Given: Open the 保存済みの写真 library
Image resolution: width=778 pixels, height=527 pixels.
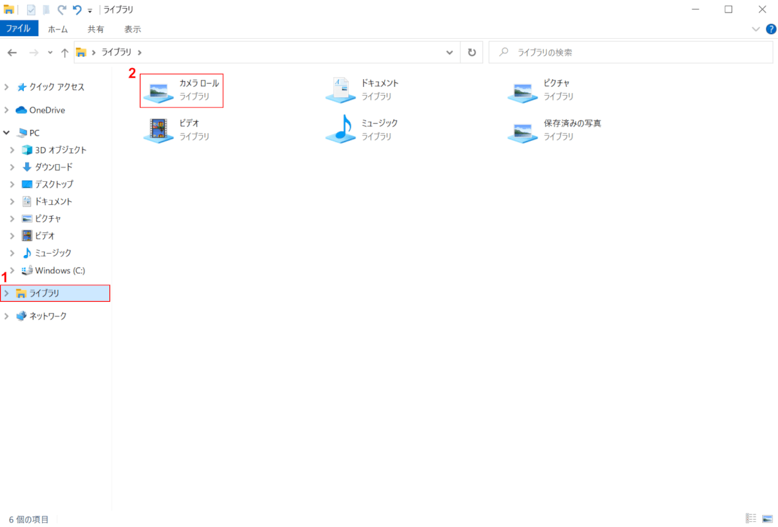Looking at the screenshot, I should pos(554,130).
